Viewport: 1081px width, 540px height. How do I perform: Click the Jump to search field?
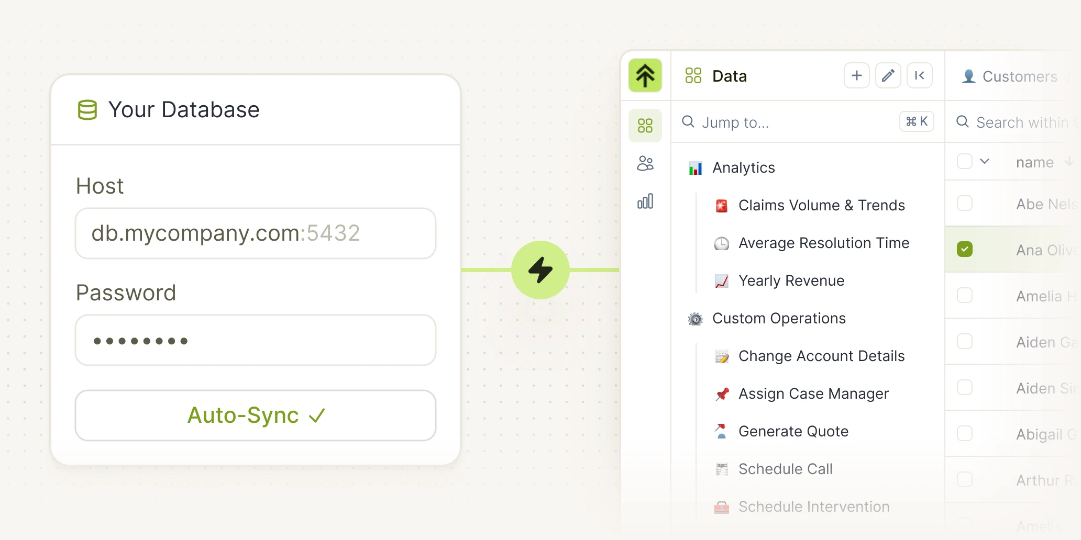click(759, 122)
